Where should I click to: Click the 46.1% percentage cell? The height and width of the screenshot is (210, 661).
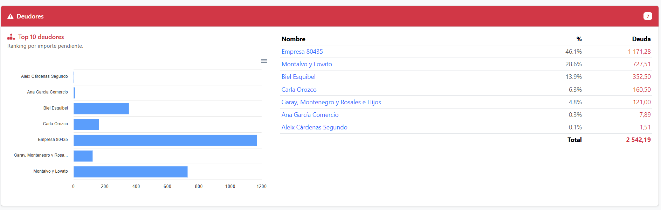click(x=573, y=52)
